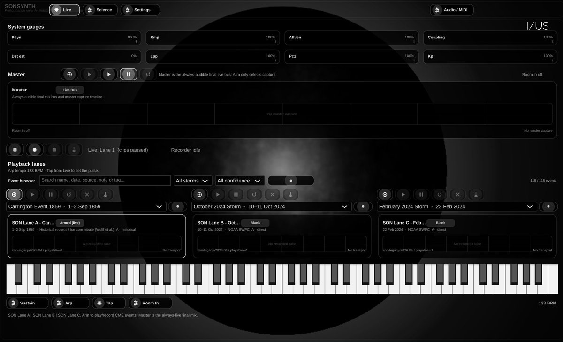This screenshot has height=342, width=563.
Task: Arm Lane B October 2024 Storm
Action: pos(199,194)
